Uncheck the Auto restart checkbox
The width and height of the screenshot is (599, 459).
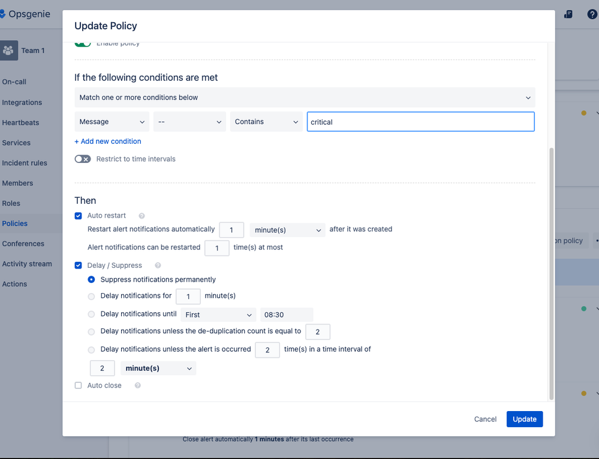coord(79,216)
